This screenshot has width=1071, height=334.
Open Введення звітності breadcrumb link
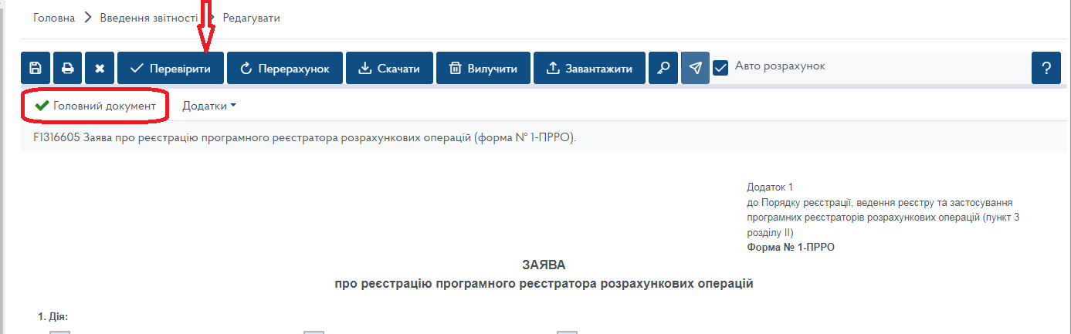pyautogui.click(x=149, y=18)
